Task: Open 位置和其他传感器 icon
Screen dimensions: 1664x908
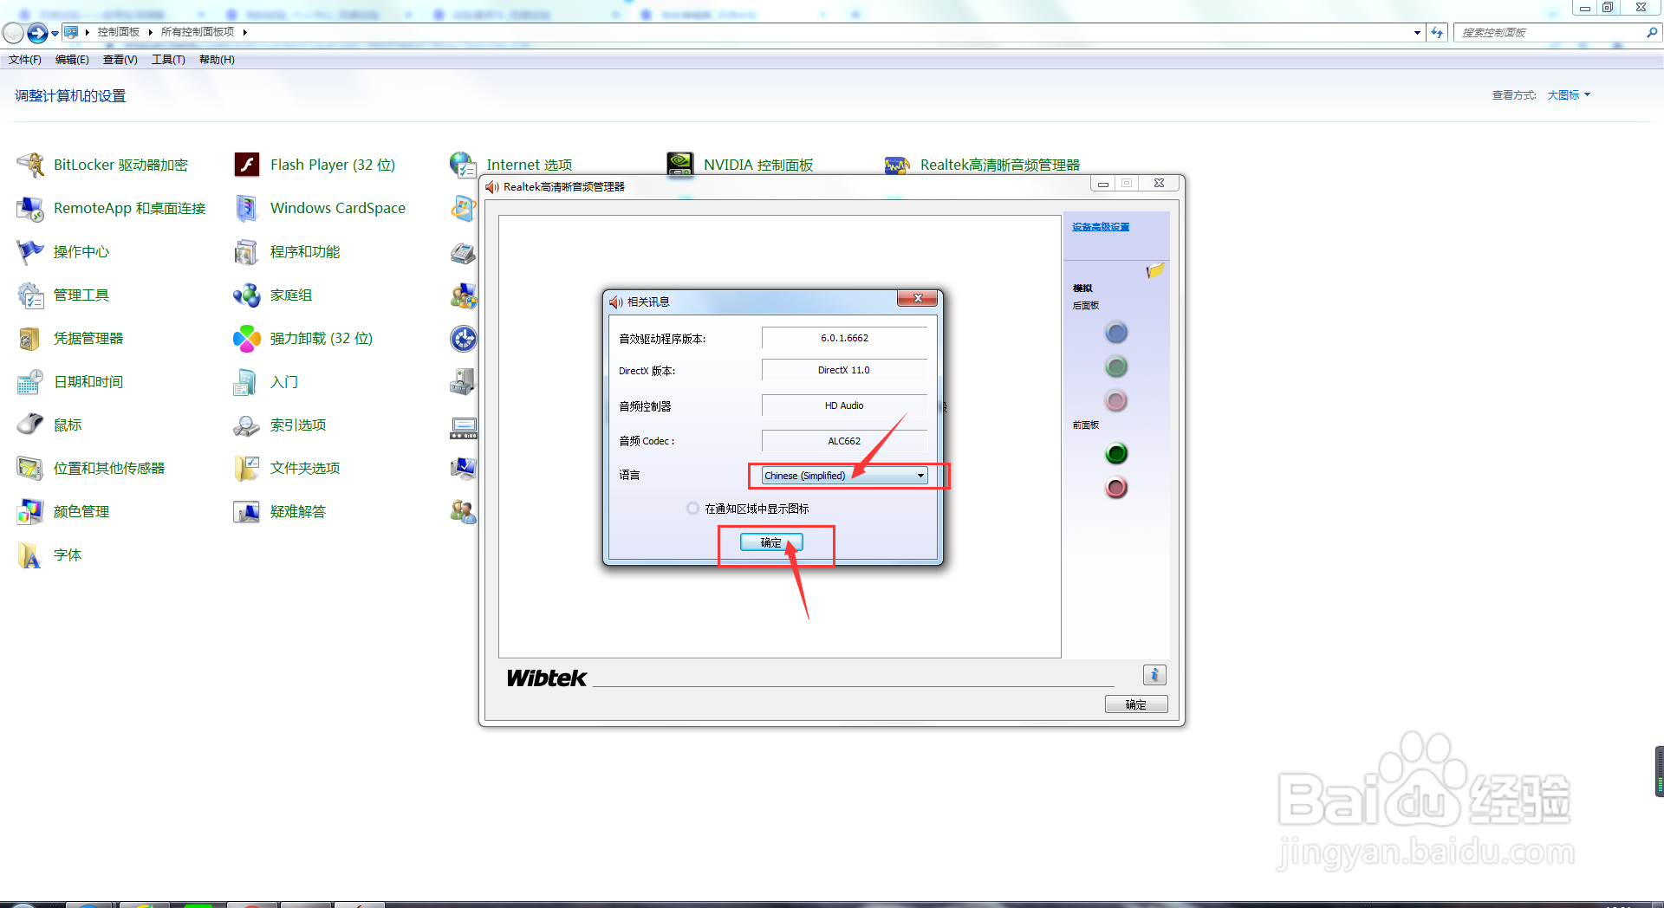Action: point(30,468)
